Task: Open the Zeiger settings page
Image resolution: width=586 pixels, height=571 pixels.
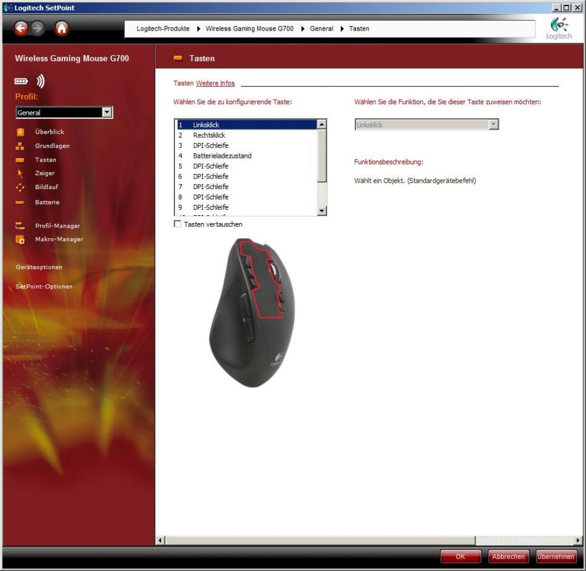Action: [x=45, y=173]
